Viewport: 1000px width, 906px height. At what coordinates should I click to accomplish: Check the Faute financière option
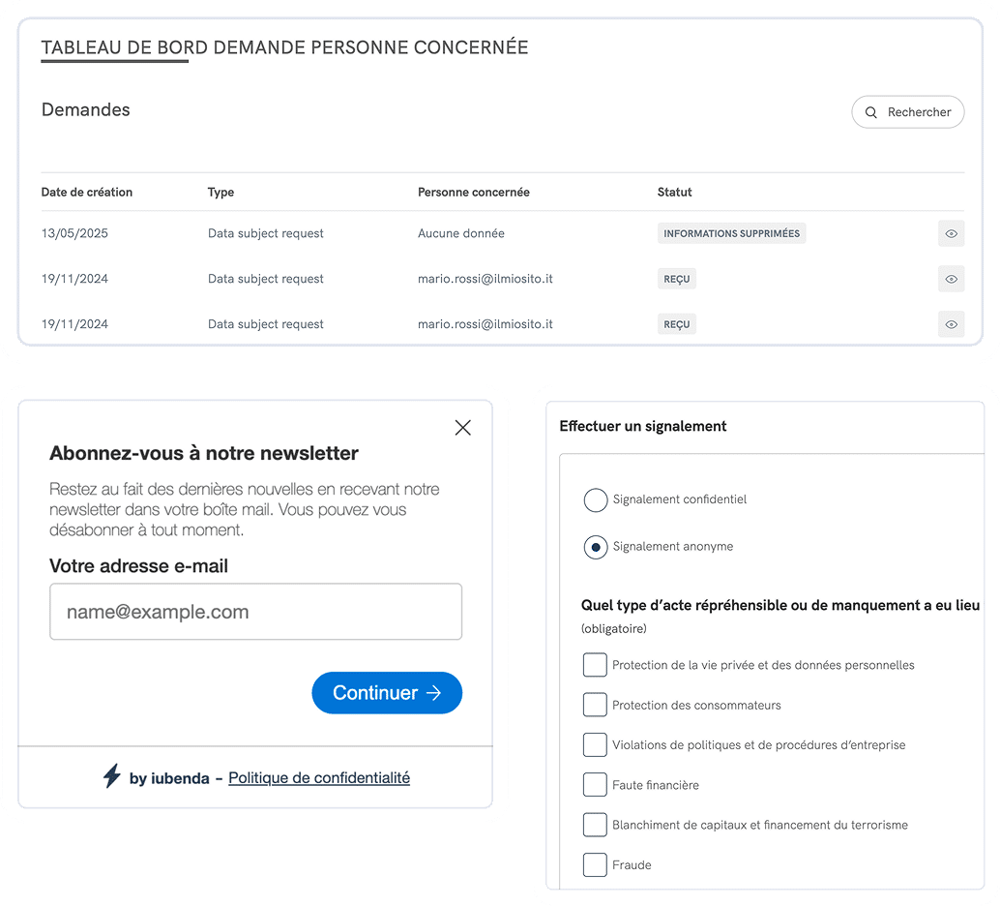[595, 785]
